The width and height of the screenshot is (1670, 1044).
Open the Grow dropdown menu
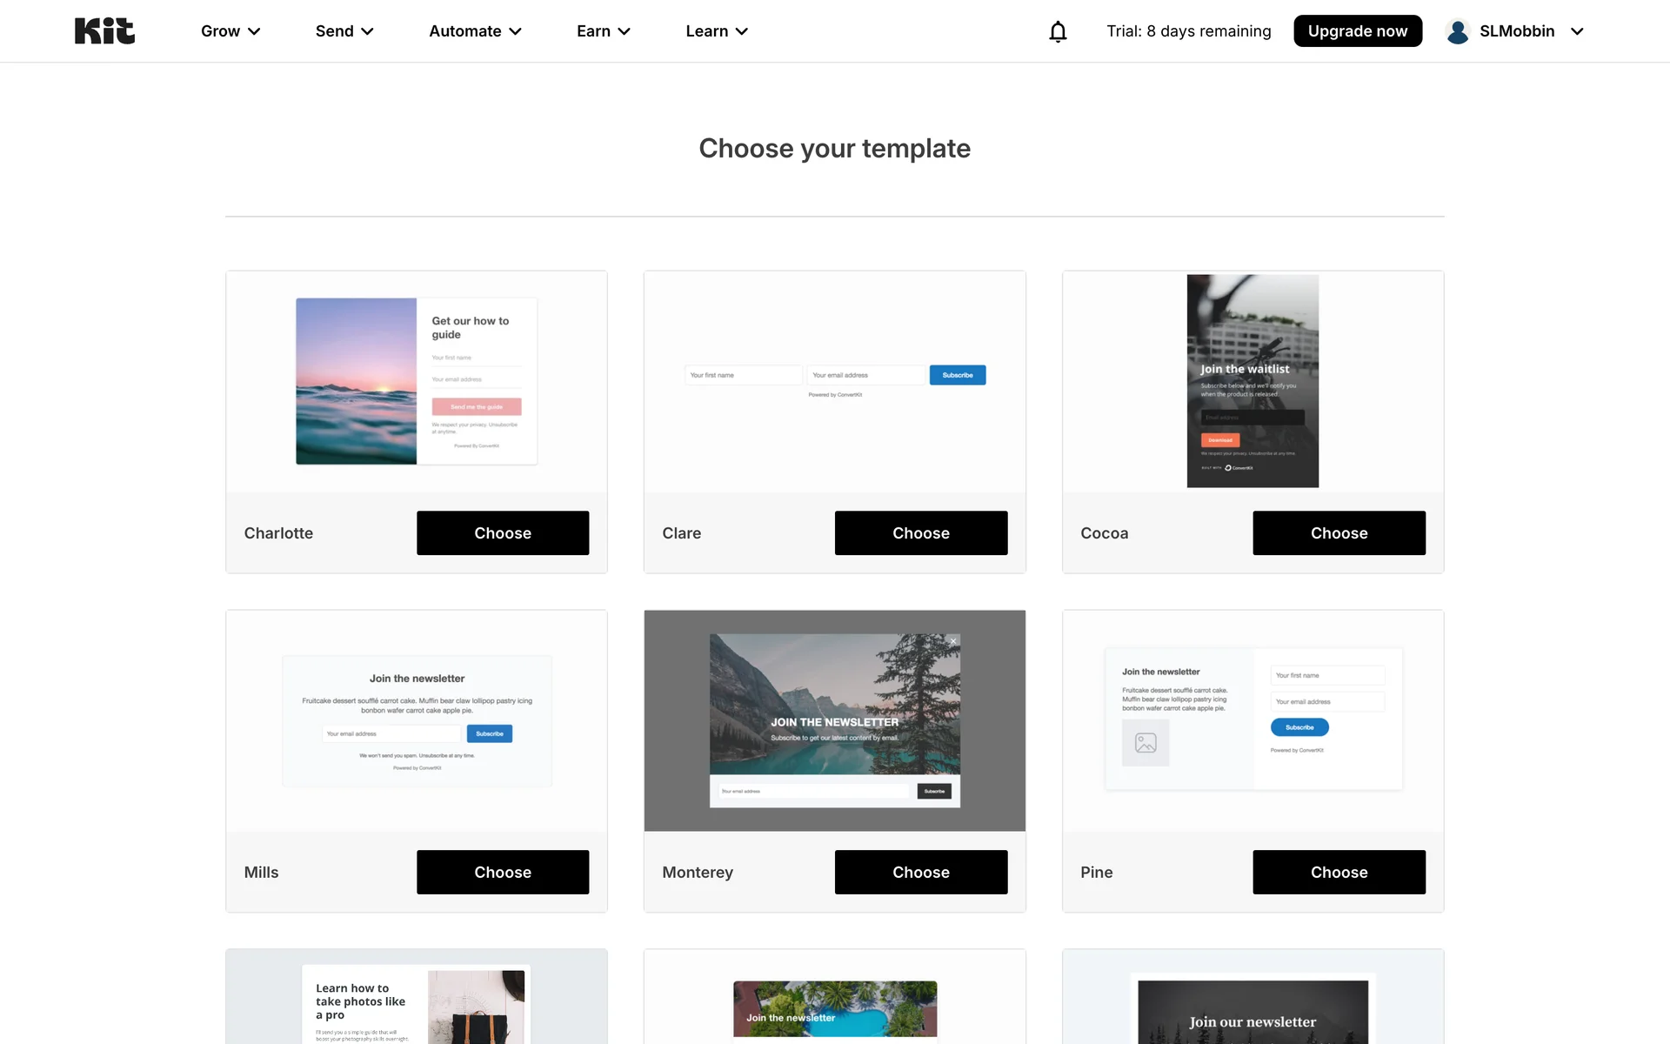230,31
